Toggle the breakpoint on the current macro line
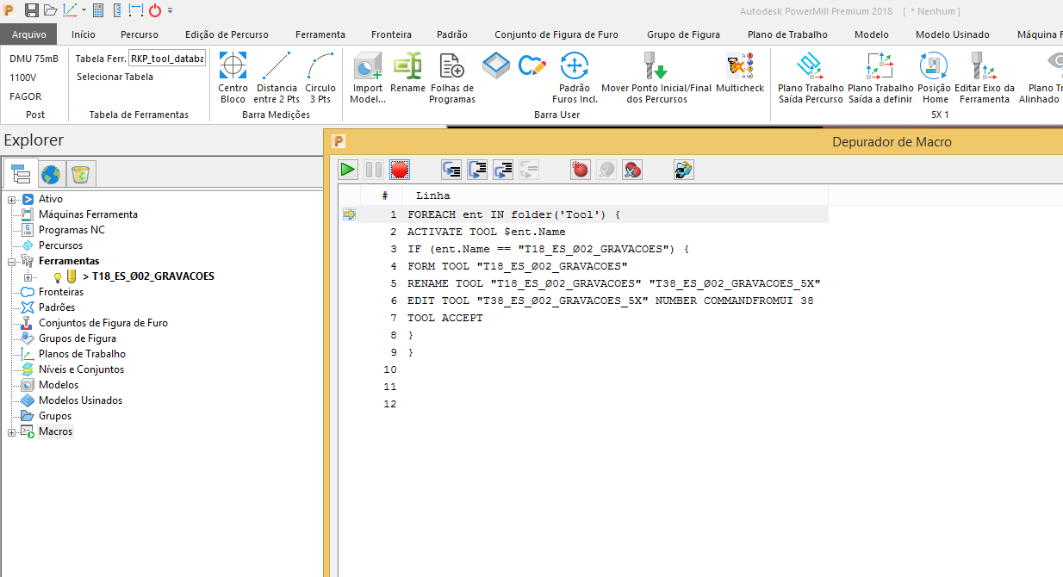 [x=580, y=169]
